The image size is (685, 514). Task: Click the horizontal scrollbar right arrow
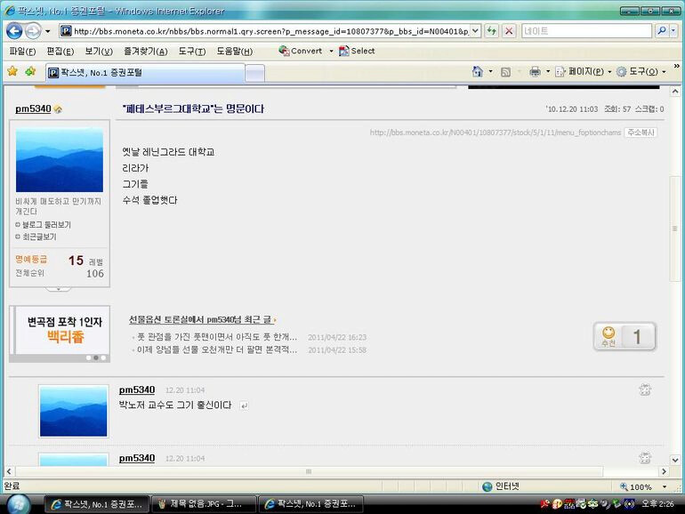664,471
